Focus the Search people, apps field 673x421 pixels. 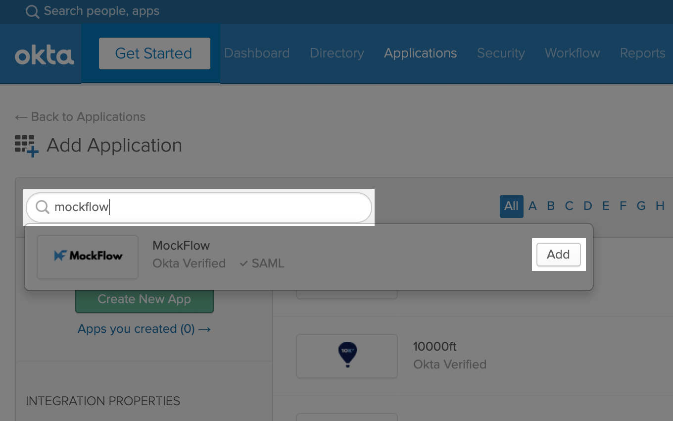click(101, 11)
